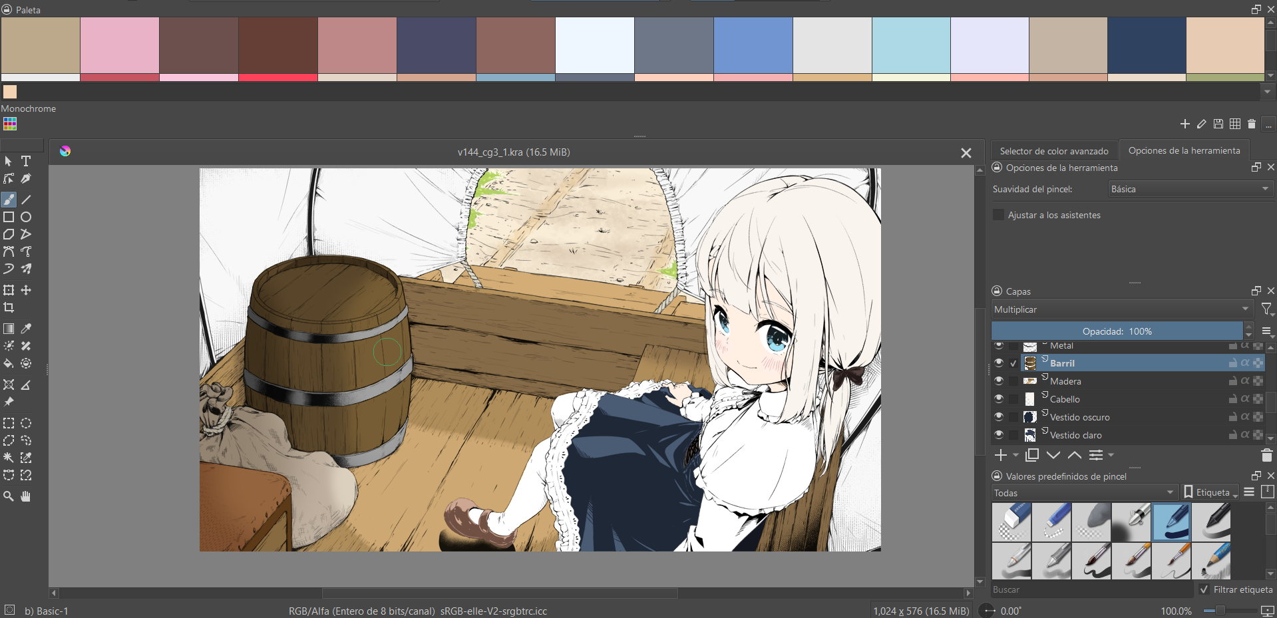Open the layer properties dropdown arrow
This screenshot has height=618, width=1277.
point(1111,455)
